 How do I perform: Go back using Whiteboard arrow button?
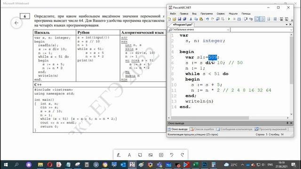point(16,23)
